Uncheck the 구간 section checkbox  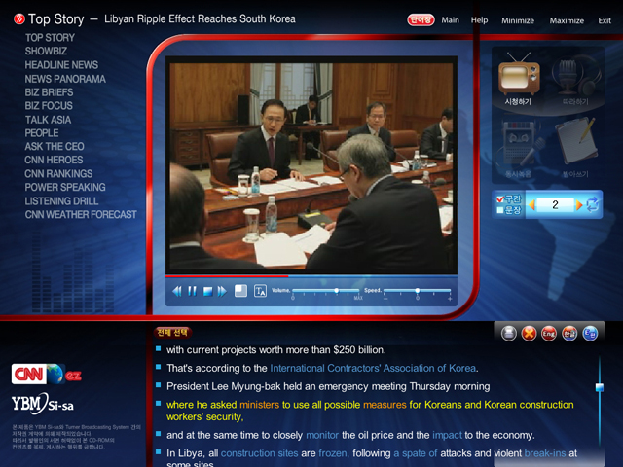coord(500,198)
